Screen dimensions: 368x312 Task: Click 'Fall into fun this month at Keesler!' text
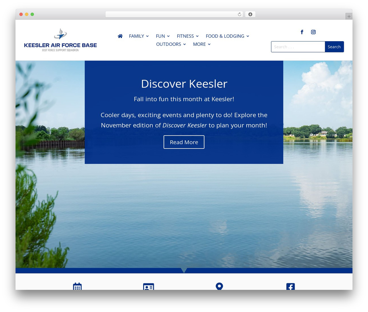(x=184, y=99)
